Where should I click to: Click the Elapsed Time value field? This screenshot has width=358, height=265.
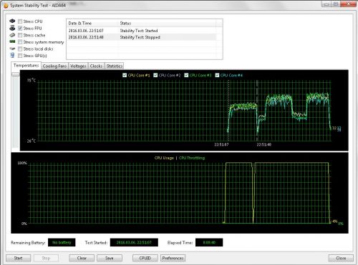click(x=209, y=243)
